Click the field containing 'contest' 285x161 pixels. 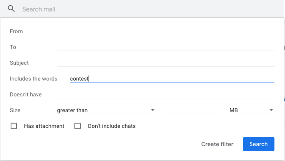click(172, 79)
